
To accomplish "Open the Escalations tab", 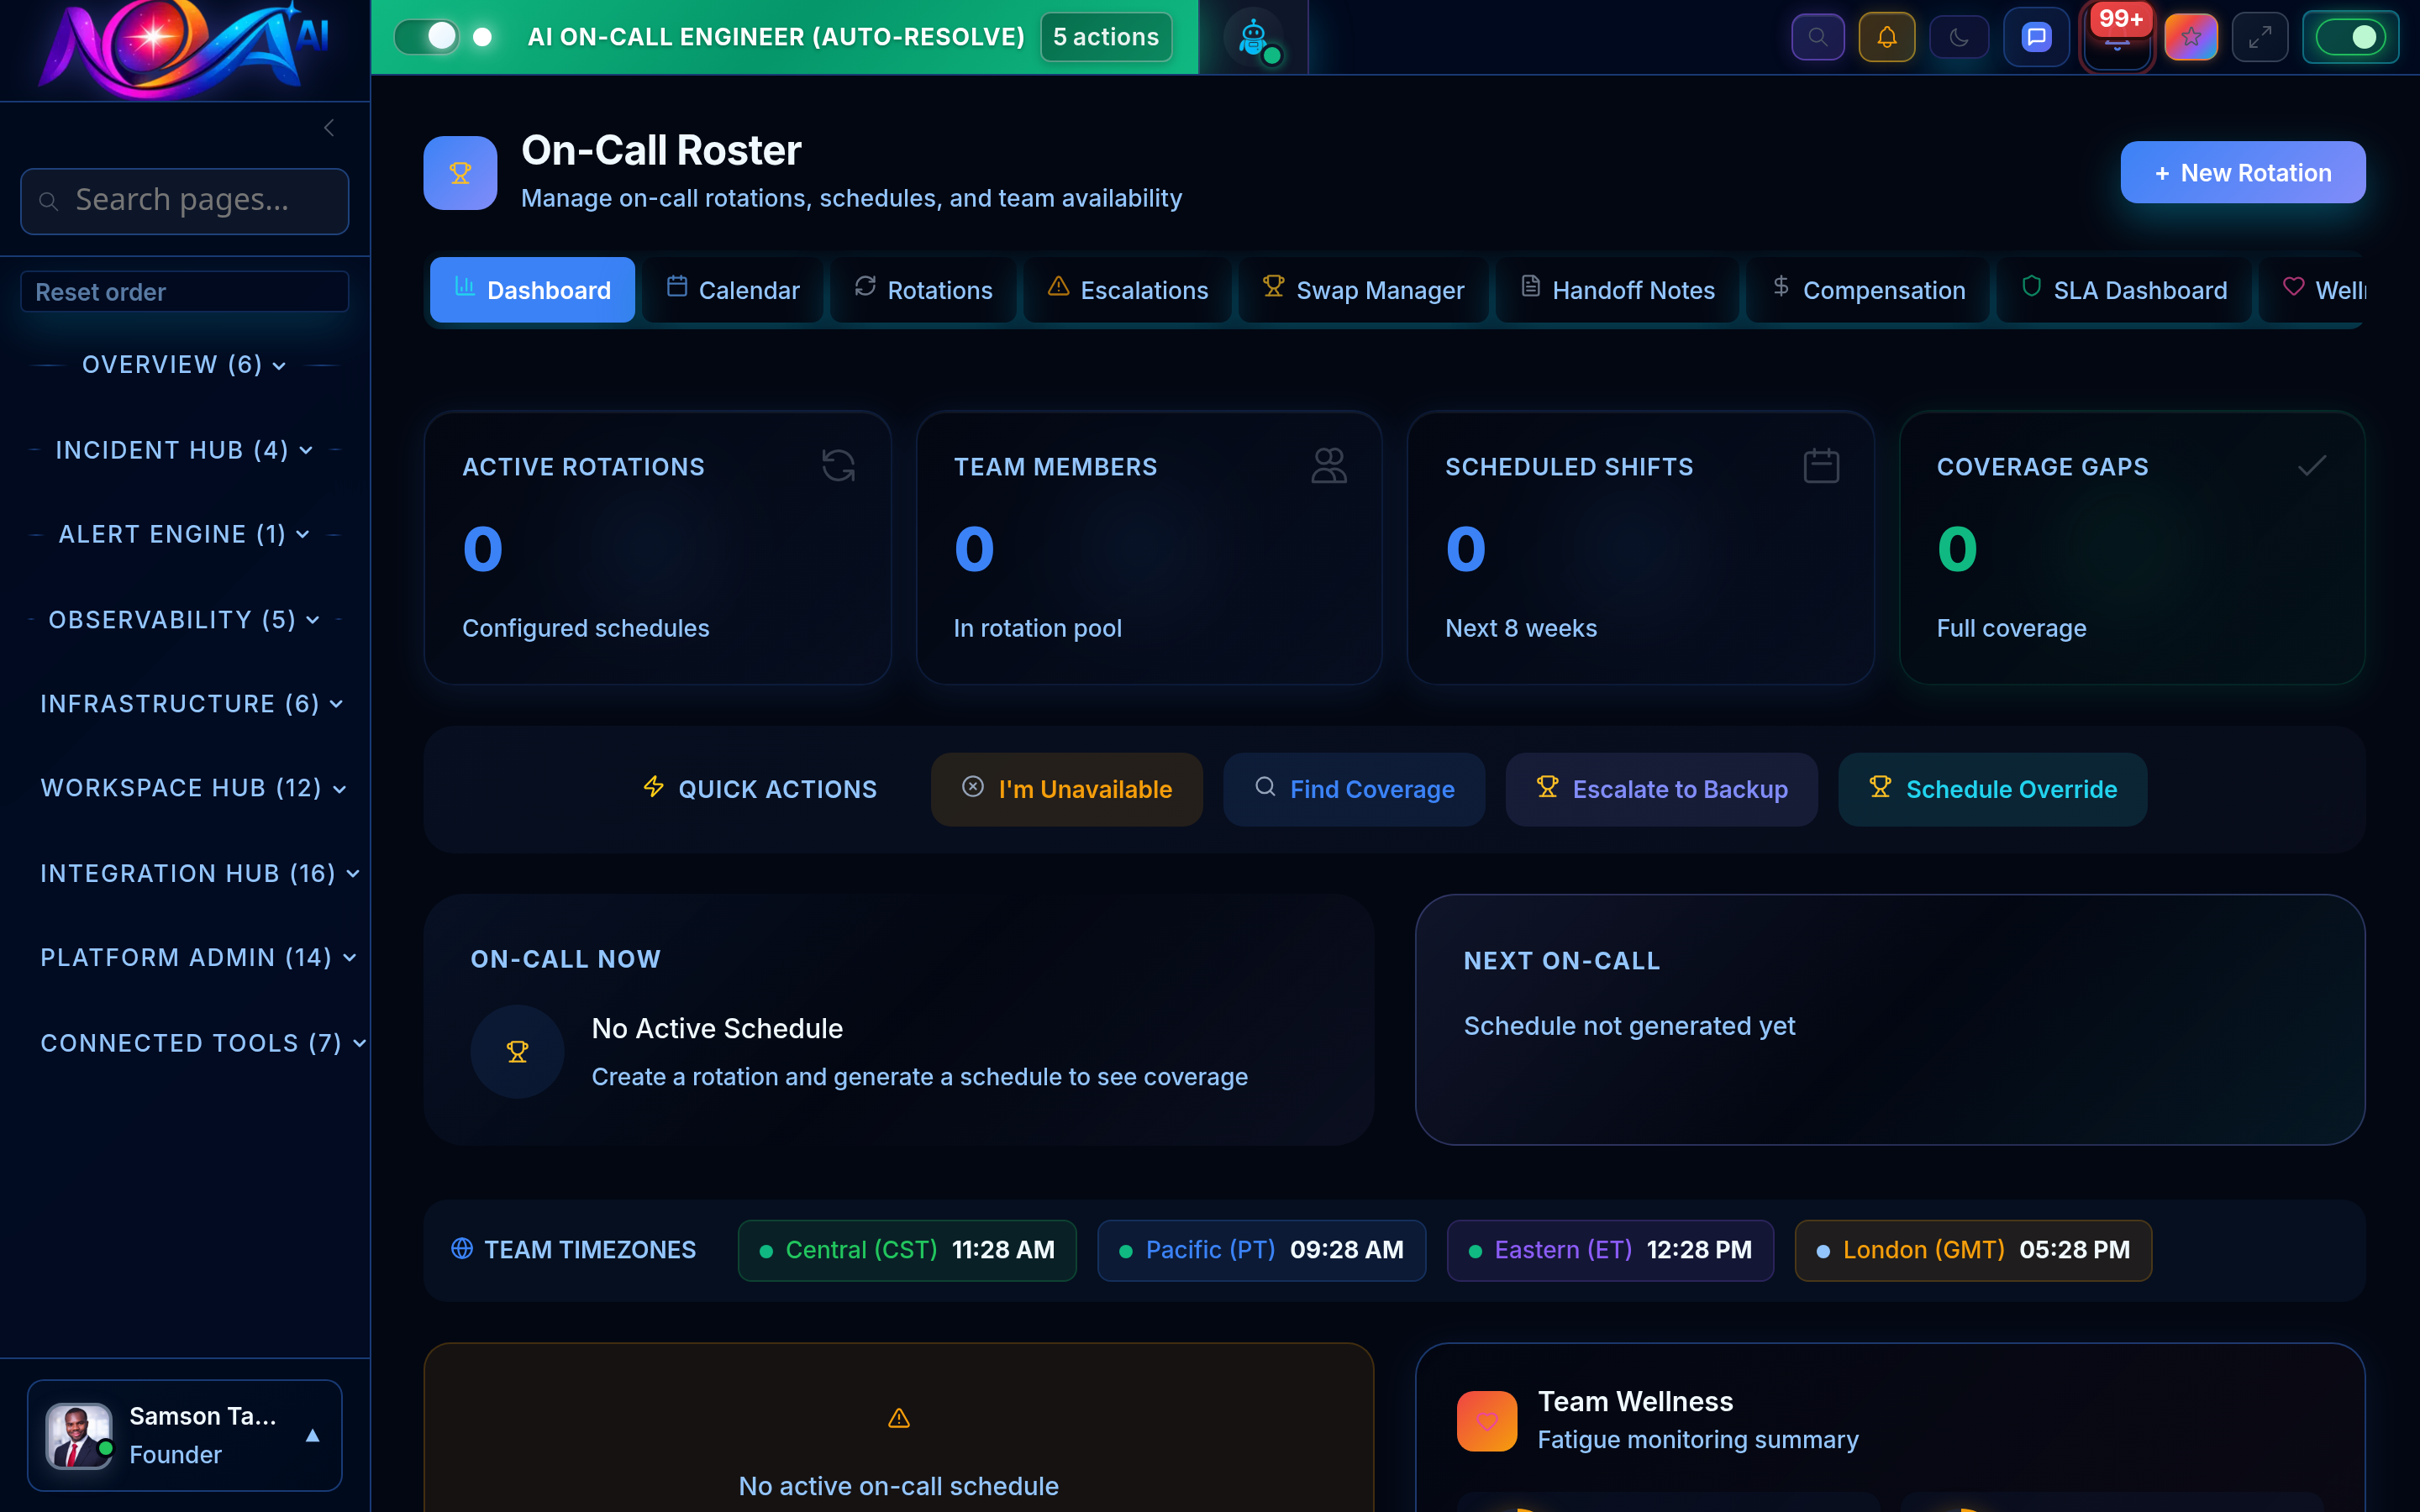I will pyautogui.click(x=1128, y=290).
